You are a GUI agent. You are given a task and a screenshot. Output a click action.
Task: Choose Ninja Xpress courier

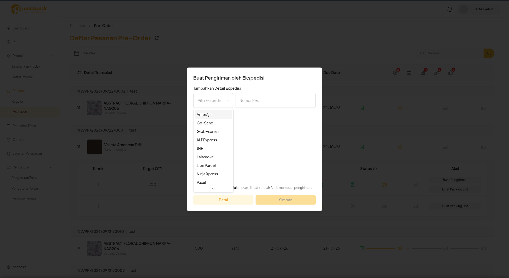[213, 174]
